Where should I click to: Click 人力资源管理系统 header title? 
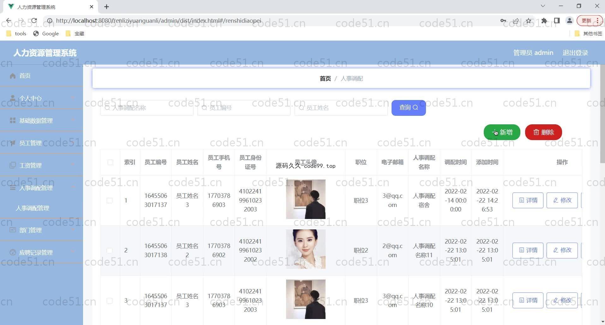click(x=45, y=53)
